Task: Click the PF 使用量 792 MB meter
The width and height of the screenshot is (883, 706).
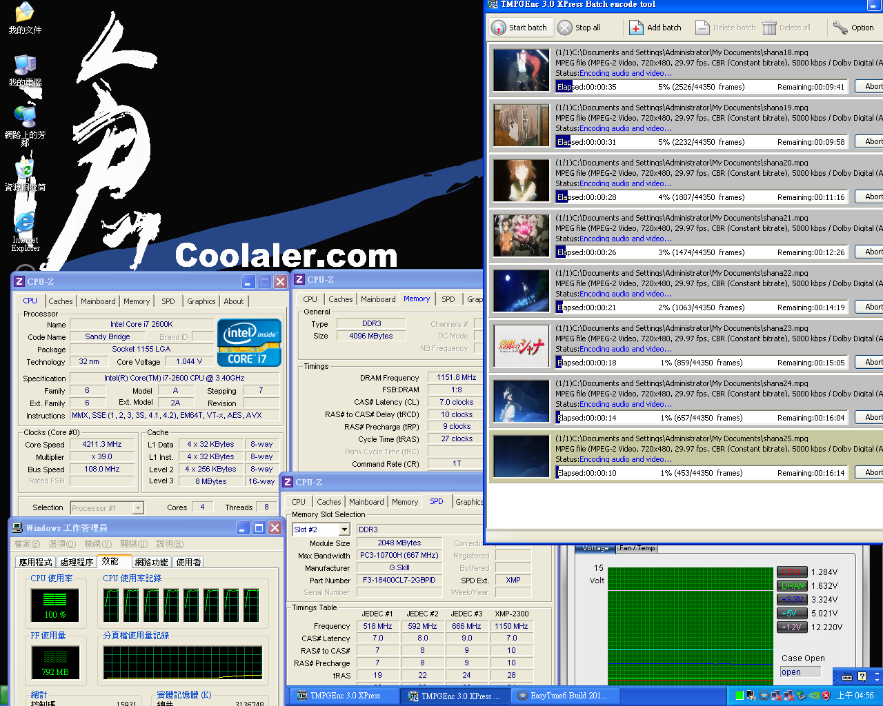Action: pyautogui.click(x=55, y=662)
